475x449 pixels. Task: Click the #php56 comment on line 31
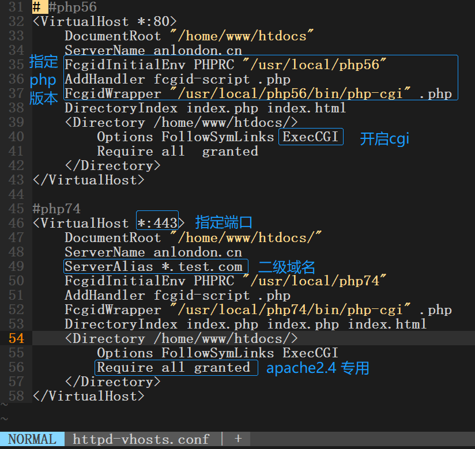point(65,7)
